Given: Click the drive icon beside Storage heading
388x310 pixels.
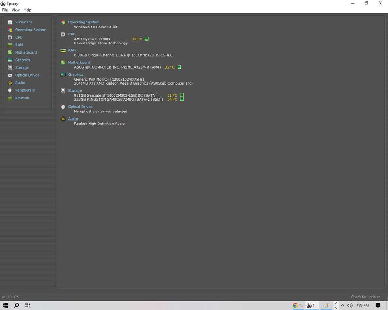Looking at the screenshot, I should coord(63,90).
